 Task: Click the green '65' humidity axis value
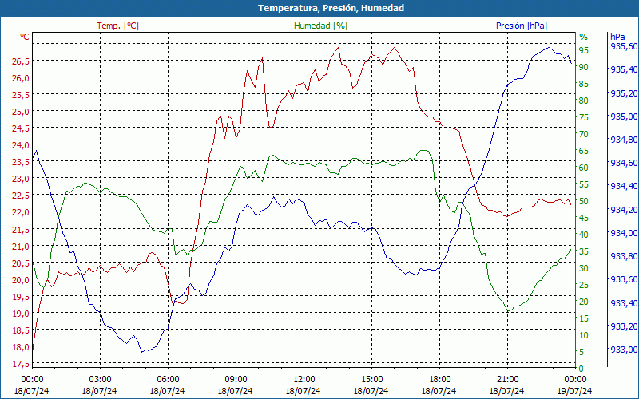pyautogui.click(x=584, y=151)
